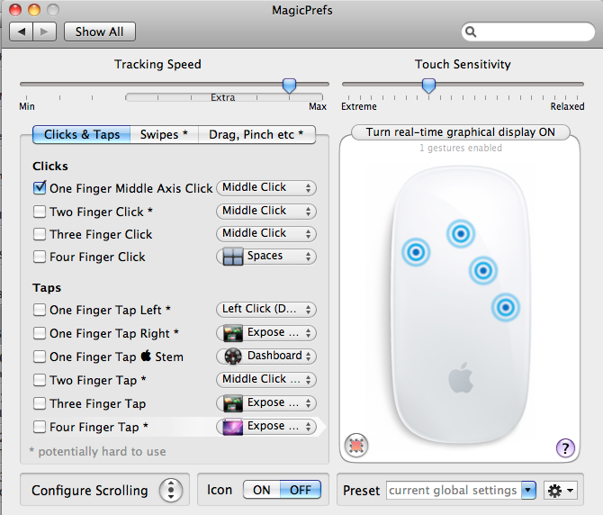
Task: Click in the search input field
Action: point(528,32)
